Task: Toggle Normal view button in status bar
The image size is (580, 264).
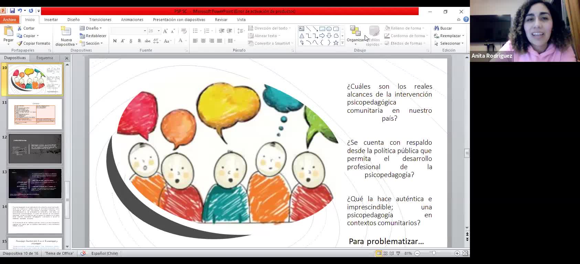Action: tap(379, 253)
